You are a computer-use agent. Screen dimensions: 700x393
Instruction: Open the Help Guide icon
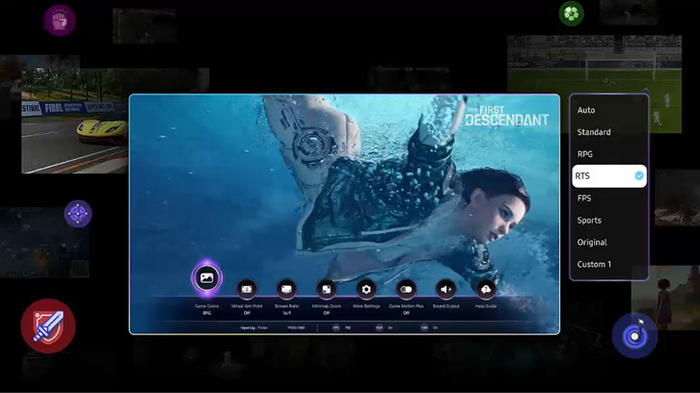(486, 289)
